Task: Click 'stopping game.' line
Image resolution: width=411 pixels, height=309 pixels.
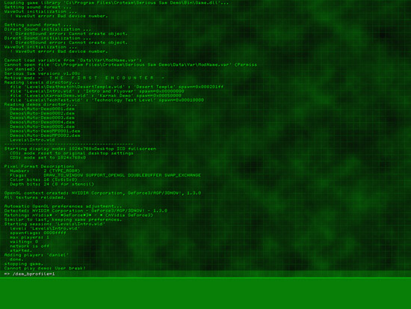Action: tap(24, 264)
